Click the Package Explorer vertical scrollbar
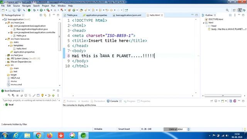 pyautogui.click(x=59, y=37)
